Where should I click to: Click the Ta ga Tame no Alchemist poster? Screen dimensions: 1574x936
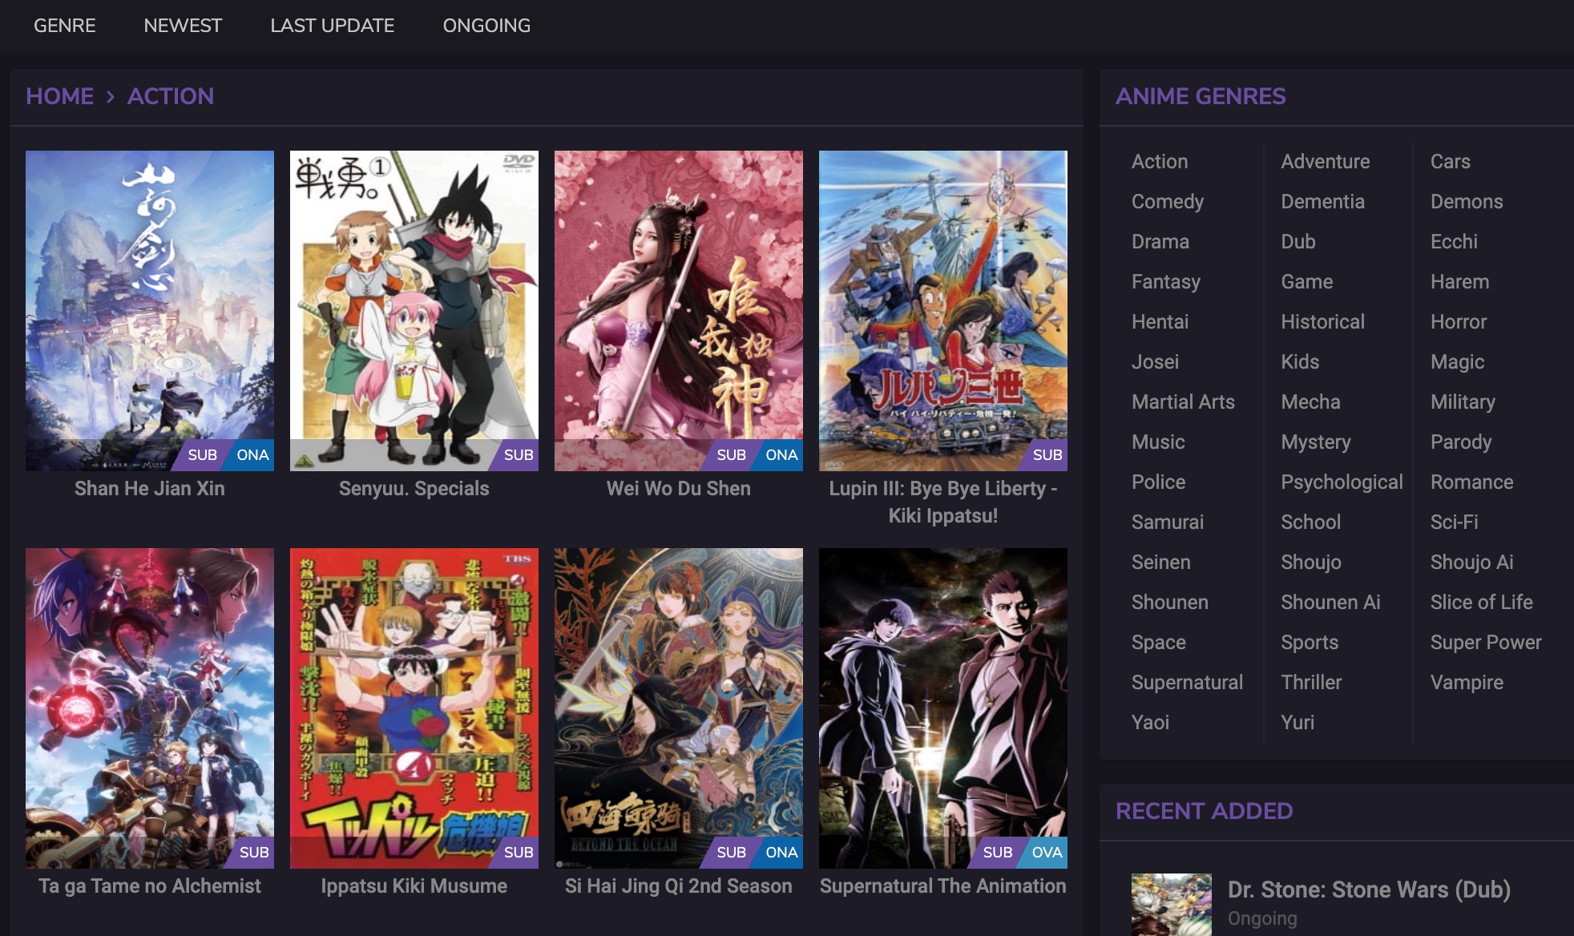pos(150,708)
